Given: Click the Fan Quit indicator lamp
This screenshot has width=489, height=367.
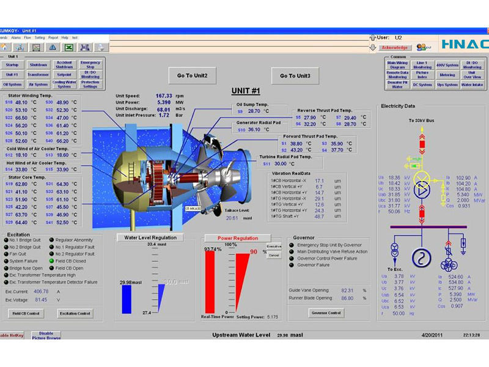Looking at the screenshot, I should (6, 254).
